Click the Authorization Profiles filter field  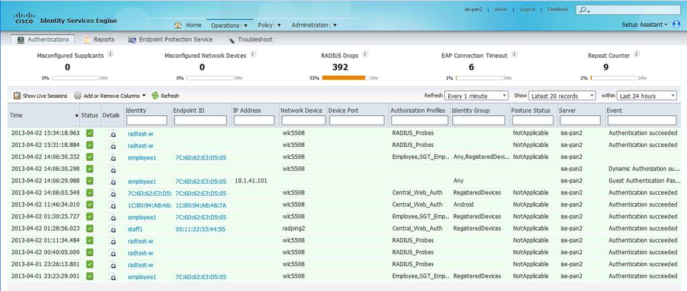click(x=420, y=120)
